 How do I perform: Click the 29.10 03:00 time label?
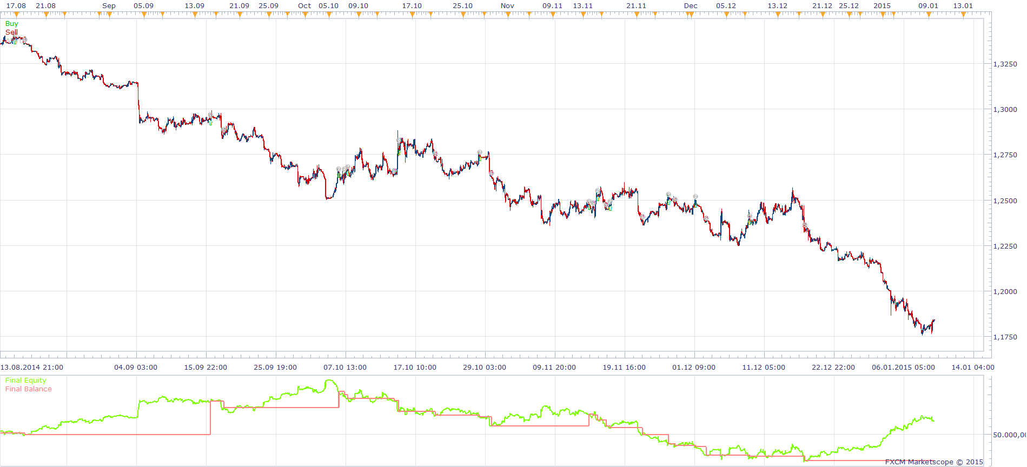coord(485,368)
